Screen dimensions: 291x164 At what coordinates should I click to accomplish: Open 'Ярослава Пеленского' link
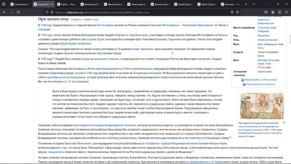point(78,143)
